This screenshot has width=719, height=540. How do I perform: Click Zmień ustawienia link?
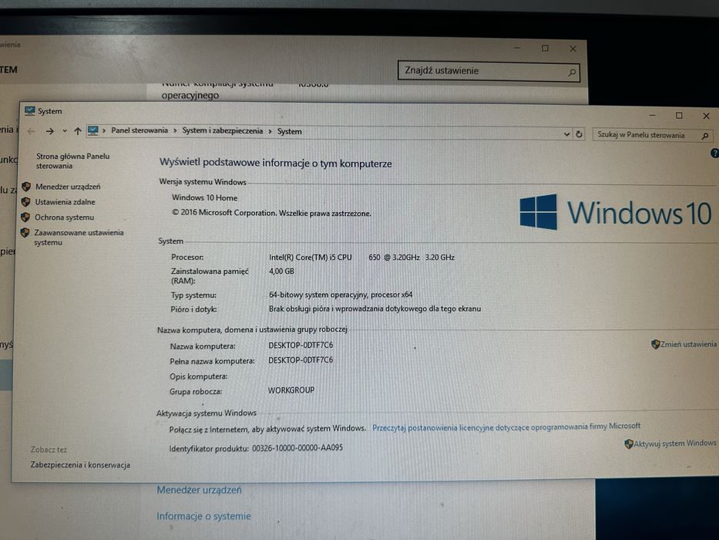tap(688, 344)
